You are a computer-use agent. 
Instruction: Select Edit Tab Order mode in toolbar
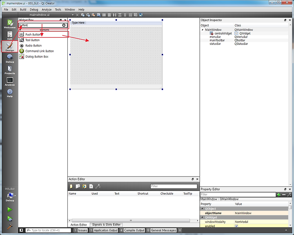(x=98, y=15)
